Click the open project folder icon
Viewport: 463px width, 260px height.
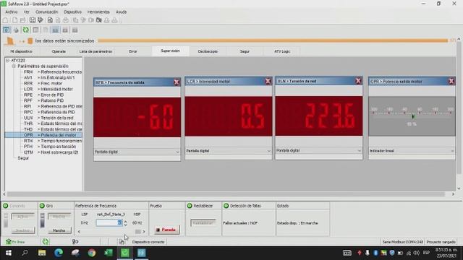[22, 20]
